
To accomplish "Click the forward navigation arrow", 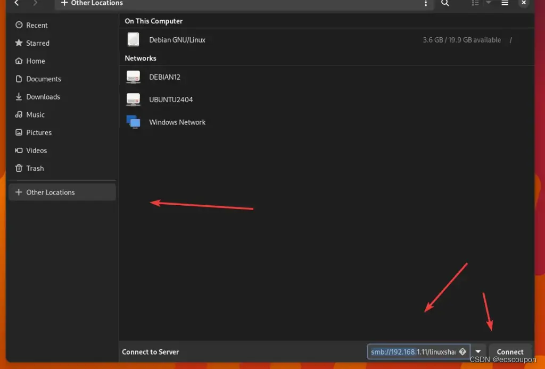I will [x=35, y=3].
